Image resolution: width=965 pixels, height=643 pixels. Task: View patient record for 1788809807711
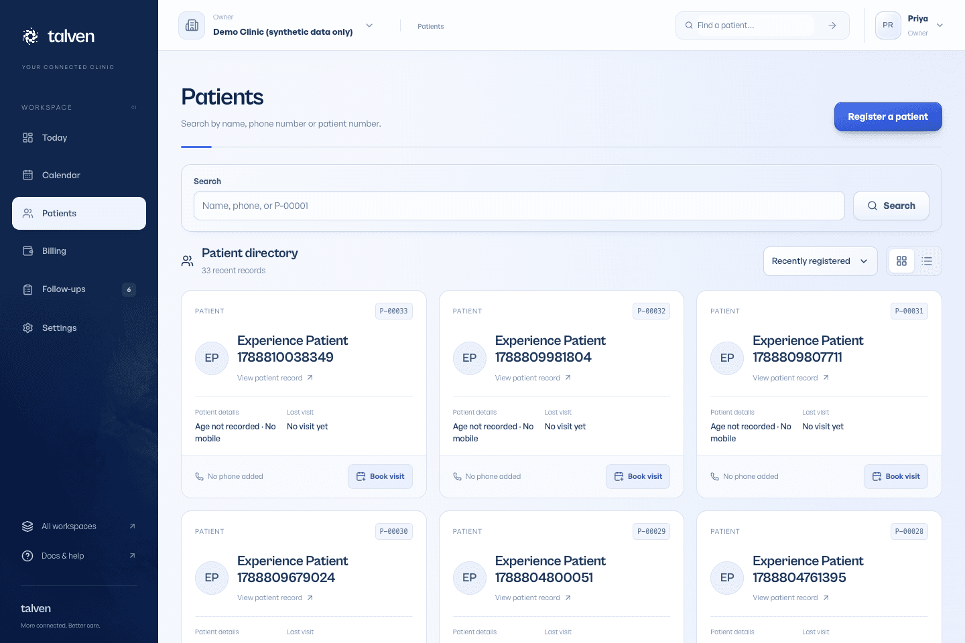coord(791,378)
